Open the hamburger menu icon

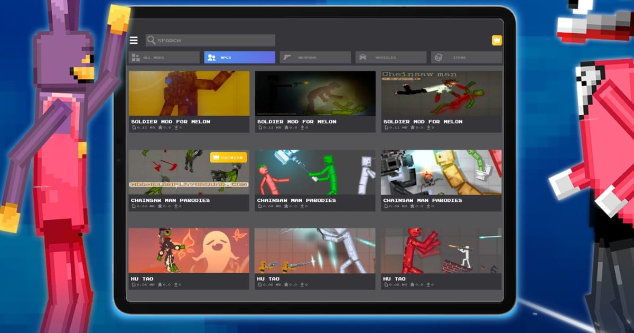pyautogui.click(x=134, y=40)
